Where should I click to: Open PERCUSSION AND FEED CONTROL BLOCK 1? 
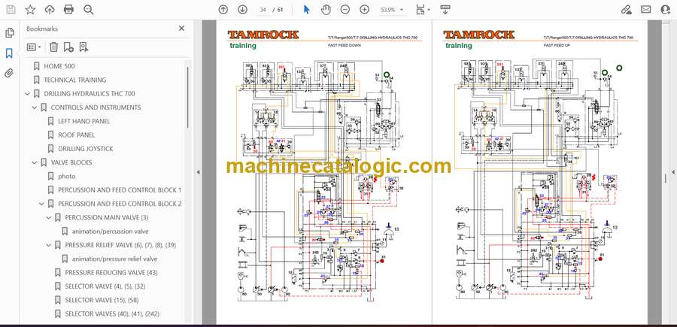pos(120,190)
